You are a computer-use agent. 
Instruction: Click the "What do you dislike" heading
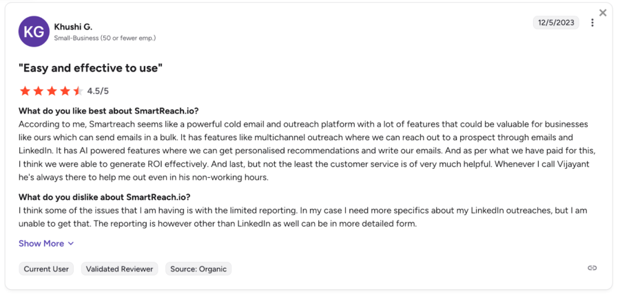104,196
